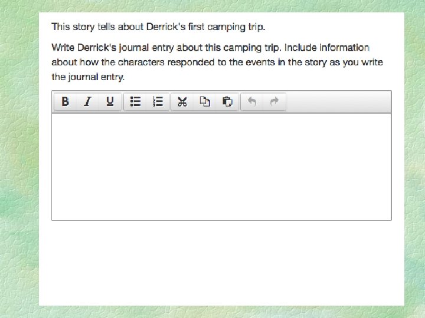Toggle bold formatting in the editor toolbar
425x318 pixels.
(65, 102)
